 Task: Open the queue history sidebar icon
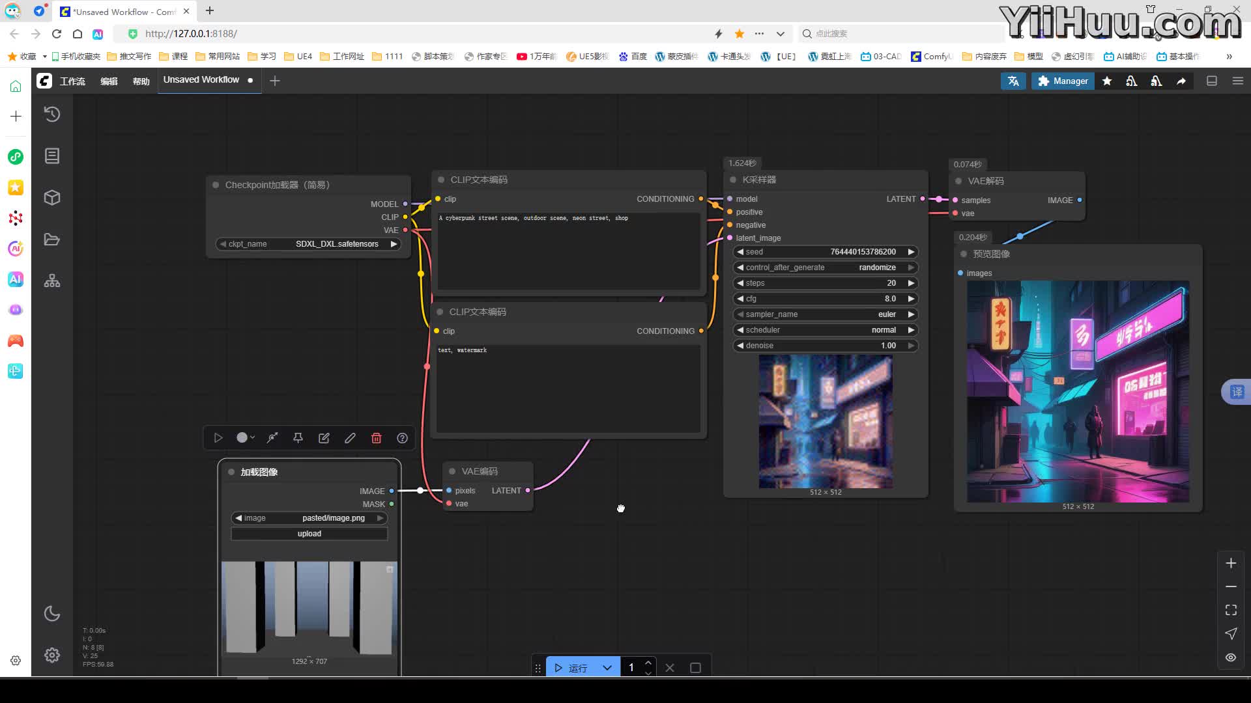[x=52, y=115]
